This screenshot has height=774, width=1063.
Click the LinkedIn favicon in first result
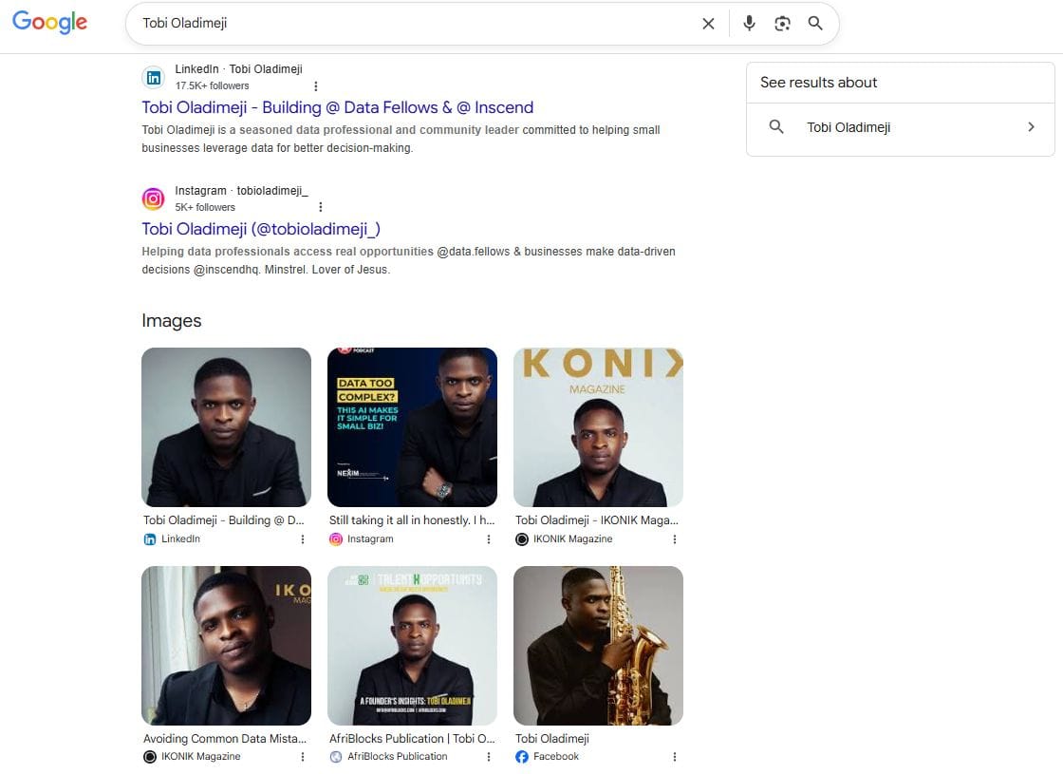pyautogui.click(x=153, y=77)
